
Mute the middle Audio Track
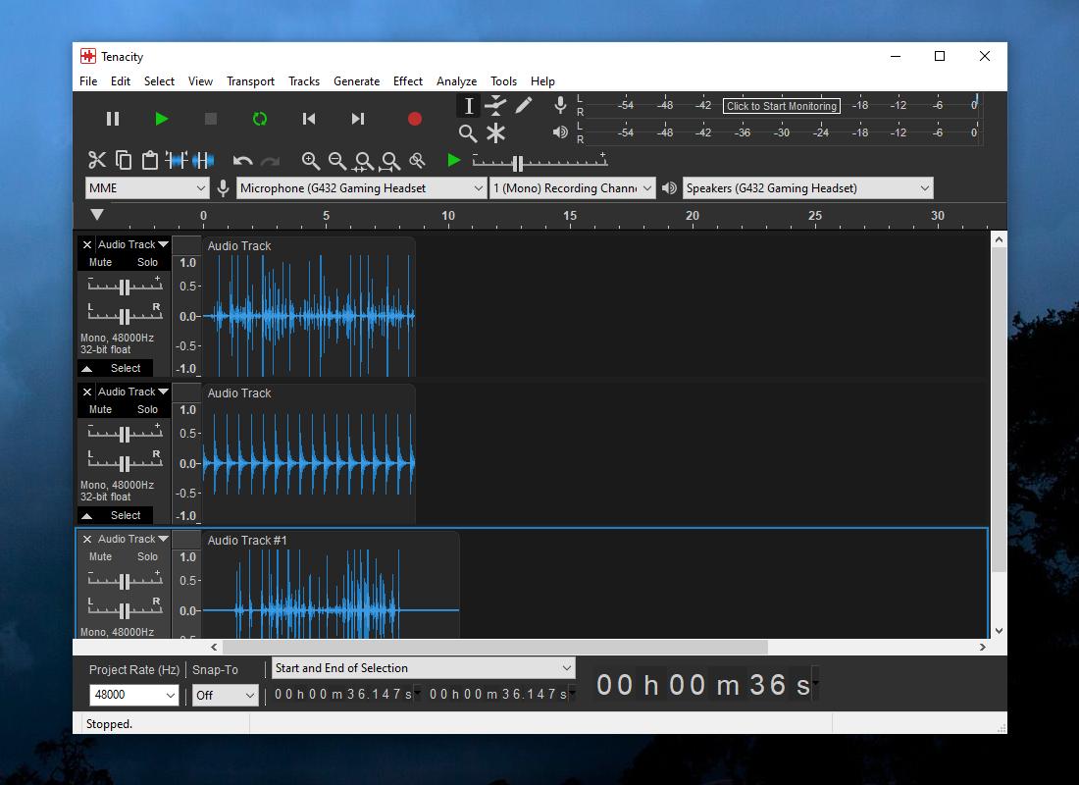[x=100, y=410]
